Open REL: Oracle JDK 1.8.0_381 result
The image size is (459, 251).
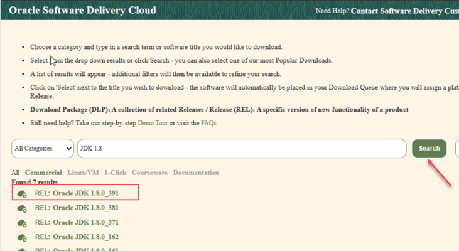[77, 208]
